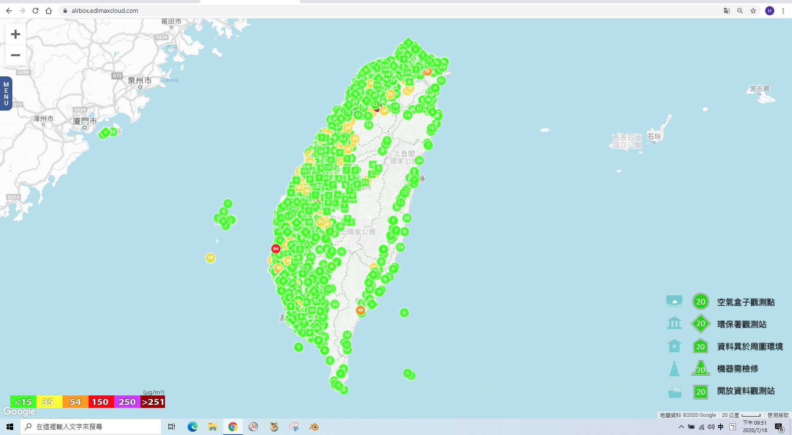Image resolution: width=792 pixels, height=435 pixels.
Task: Open the purple H profile avatar
Action: pos(770,11)
